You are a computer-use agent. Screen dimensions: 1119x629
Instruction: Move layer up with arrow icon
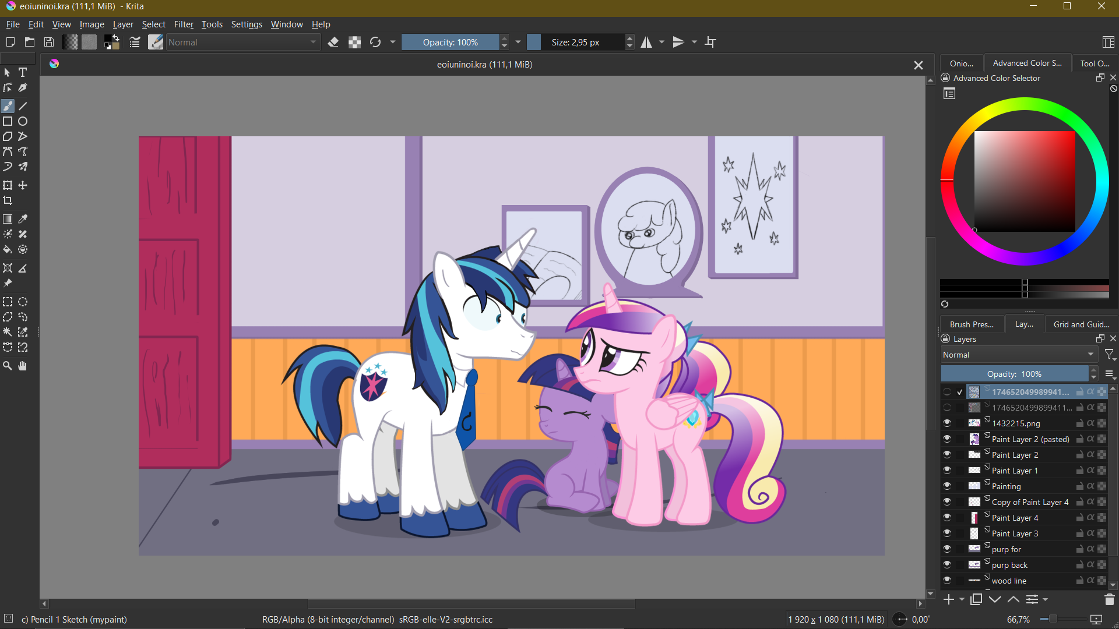click(x=1014, y=599)
